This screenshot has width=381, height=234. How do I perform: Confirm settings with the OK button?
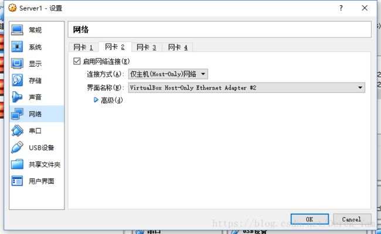[x=309, y=219]
